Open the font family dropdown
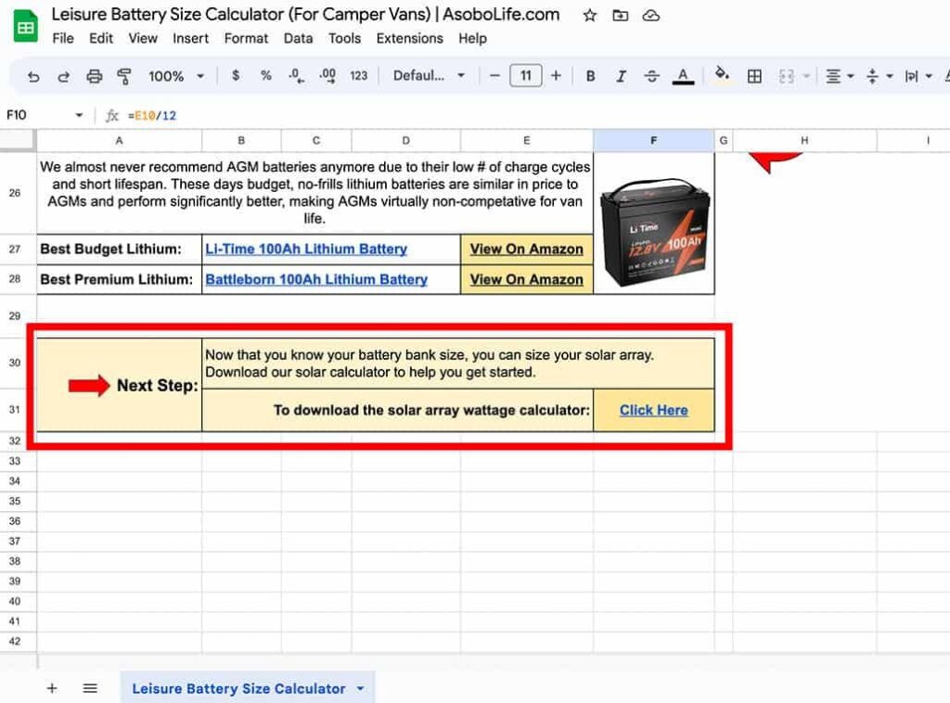950x703 pixels. click(429, 76)
